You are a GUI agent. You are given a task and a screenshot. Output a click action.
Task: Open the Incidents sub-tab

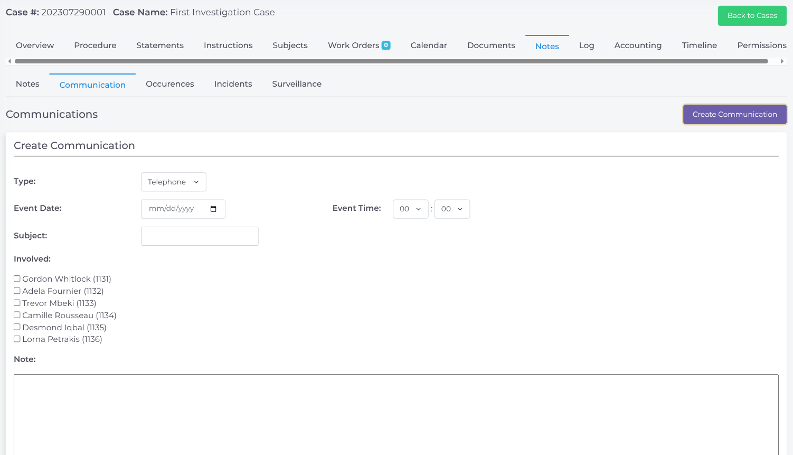233,84
